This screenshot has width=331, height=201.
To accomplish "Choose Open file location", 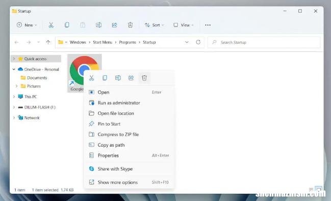I will click(129, 113).
